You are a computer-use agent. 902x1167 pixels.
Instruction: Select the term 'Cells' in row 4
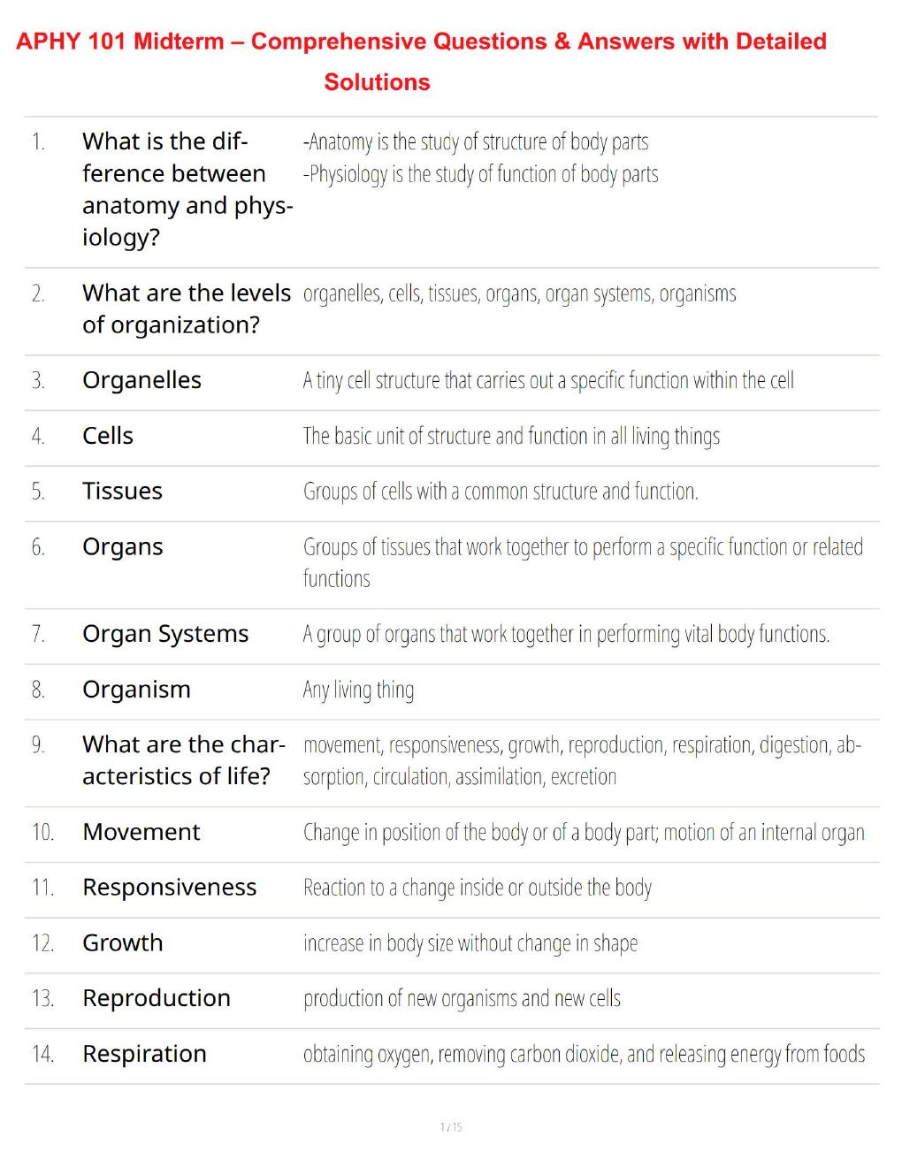coord(108,436)
